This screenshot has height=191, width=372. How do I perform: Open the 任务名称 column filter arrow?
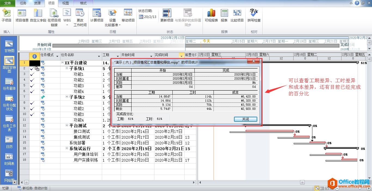point(99,56)
